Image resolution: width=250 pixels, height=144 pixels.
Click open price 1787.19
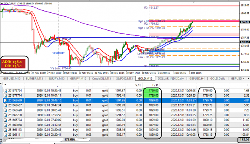coord(120,125)
